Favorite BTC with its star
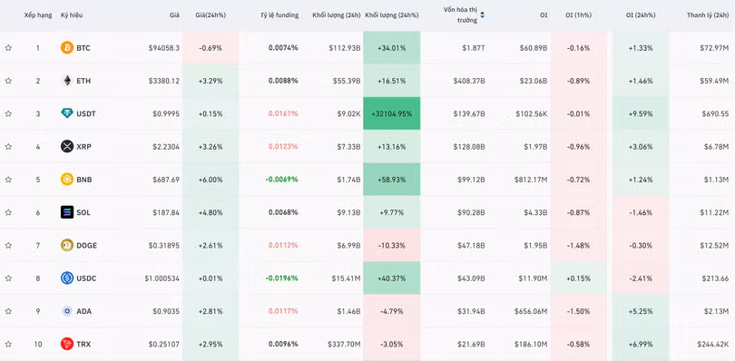Image resolution: width=735 pixels, height=361 pixels. [8, 48]
